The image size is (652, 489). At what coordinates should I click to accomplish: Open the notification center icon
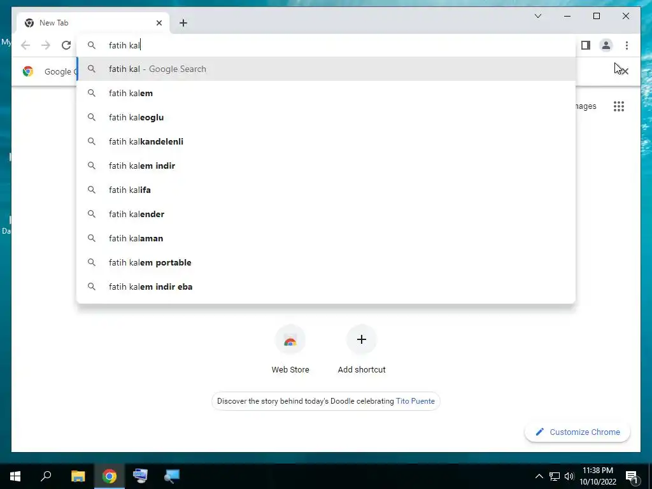pos(632,476)
